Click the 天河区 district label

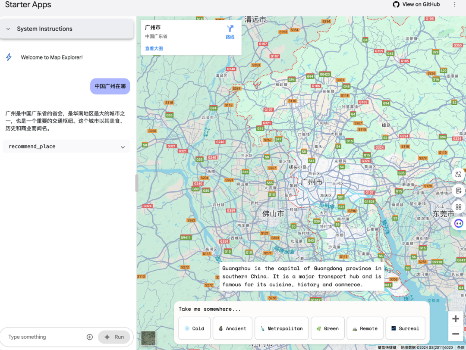click(x=338, y=184)
